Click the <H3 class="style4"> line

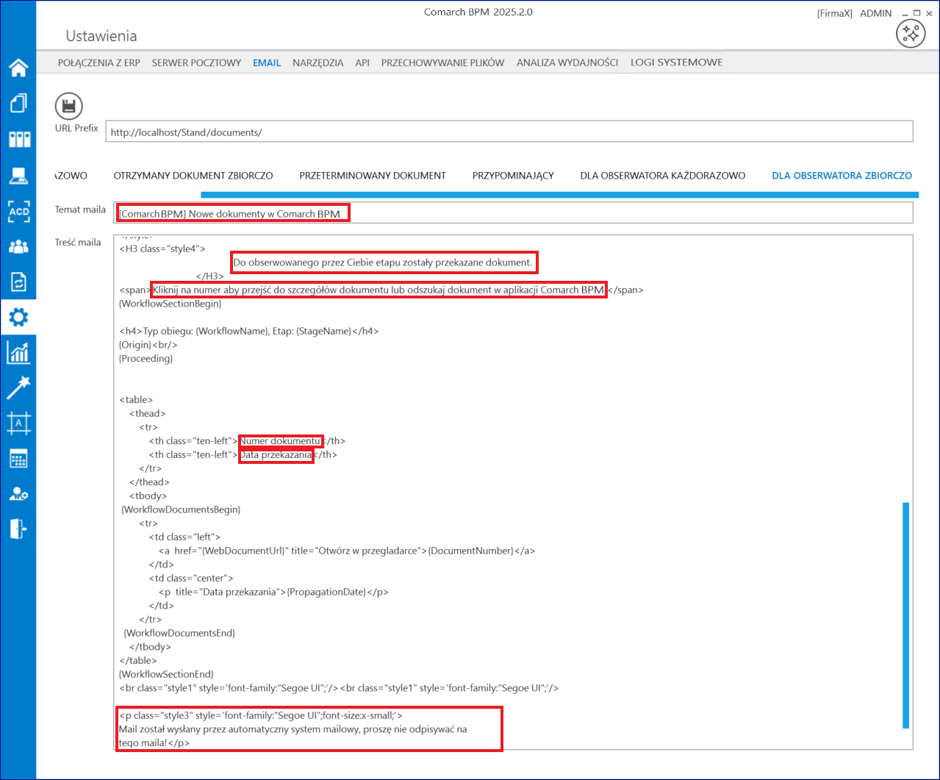[x=162, y=249]
